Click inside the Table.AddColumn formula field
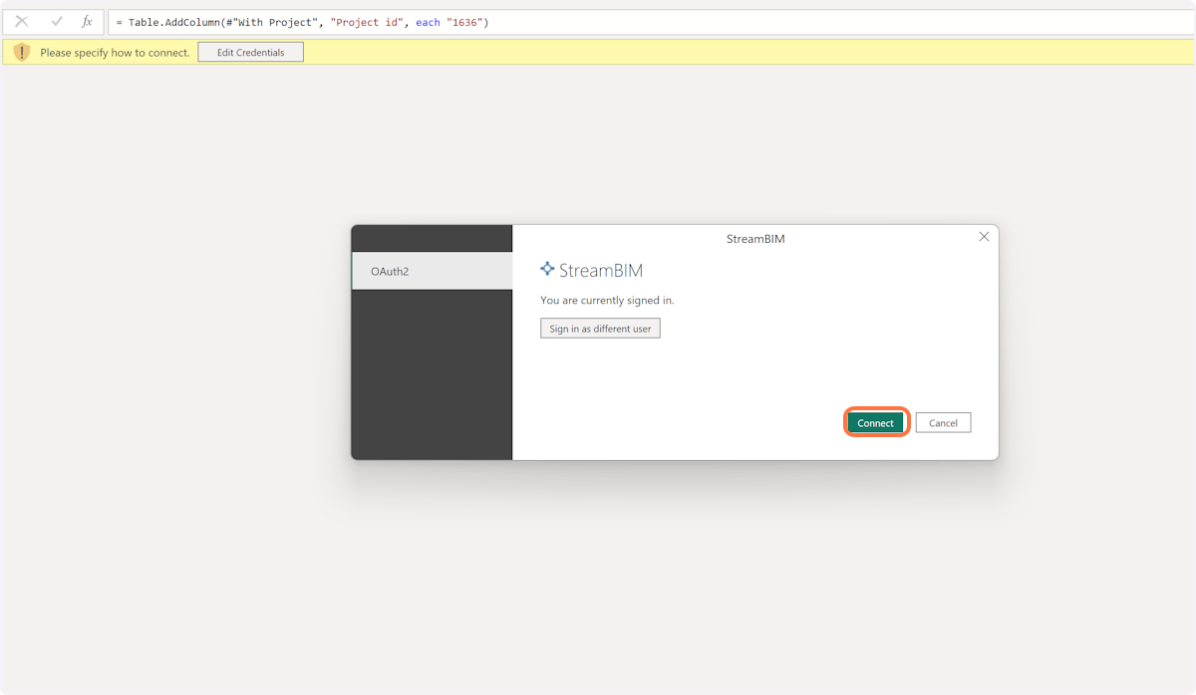Viewport: 1196px width, 695px height. (650, 22)
